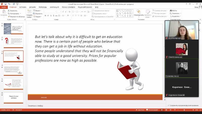This screenshot has height=114, width=202.
Task: Expand the Копировать dropdown arrow
Action: pyautogui.click(x=20, y=14)
